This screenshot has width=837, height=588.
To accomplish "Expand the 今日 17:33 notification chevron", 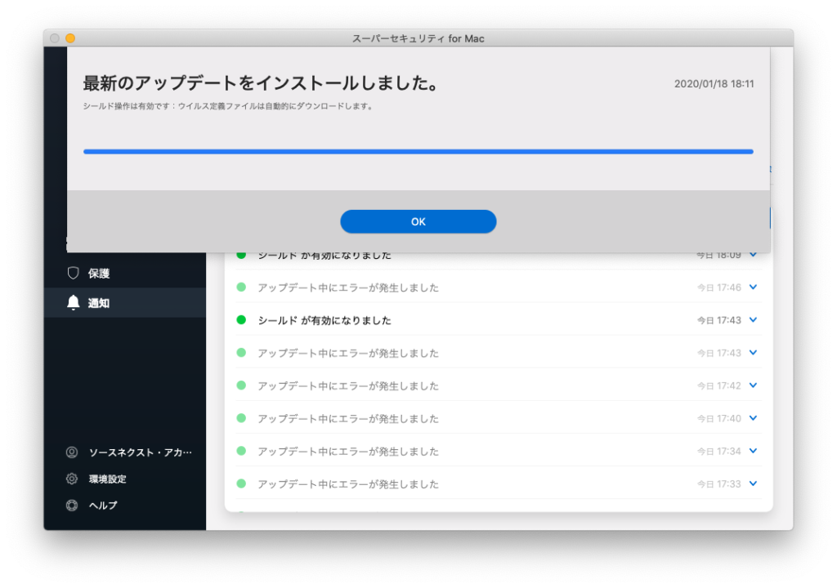I will click(x=753, y=483).
